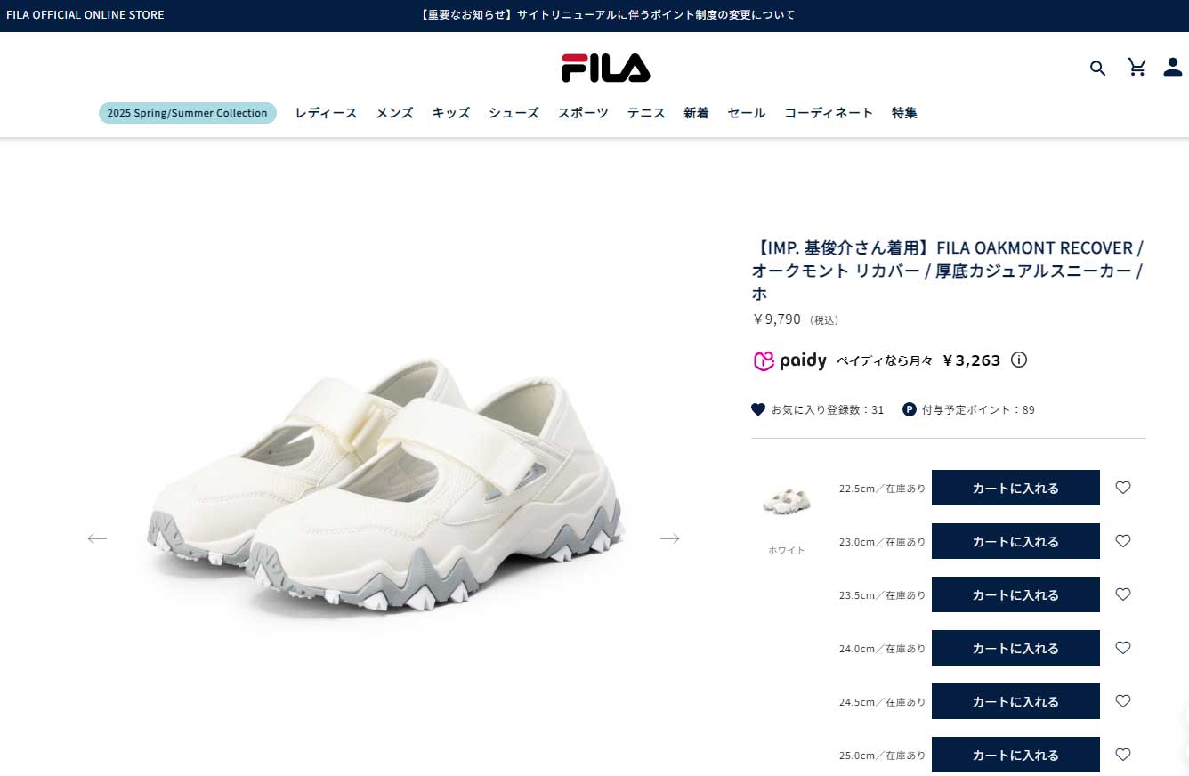
Task: Favorite the 24.5cm size with heart
Action: point(1123,701)
